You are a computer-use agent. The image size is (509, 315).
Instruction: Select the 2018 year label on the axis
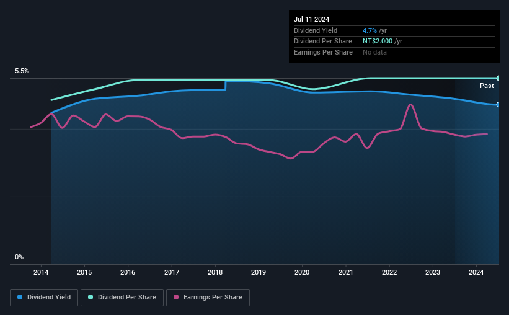pos(215,272)
